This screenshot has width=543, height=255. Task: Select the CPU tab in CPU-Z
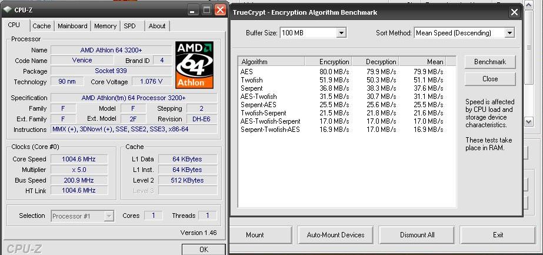click(x=14, y=25)
